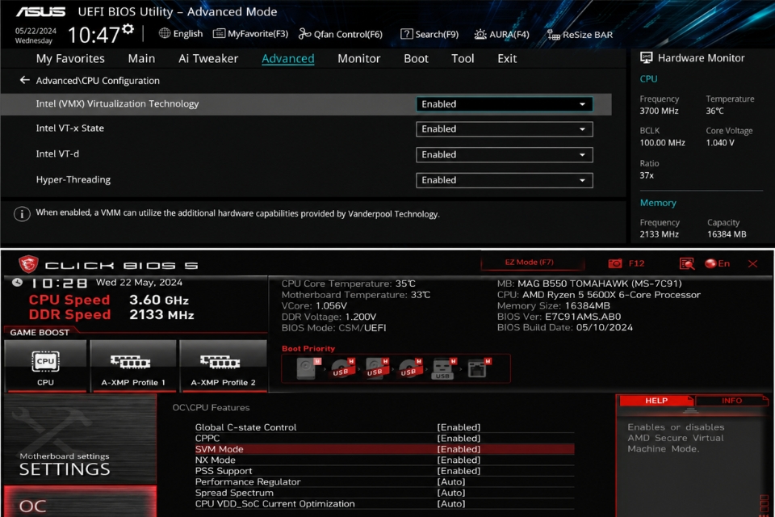The height and width of the screenshot is (517, 775).
Task: Click the English language globe icon
Action: tap(165, 33)
